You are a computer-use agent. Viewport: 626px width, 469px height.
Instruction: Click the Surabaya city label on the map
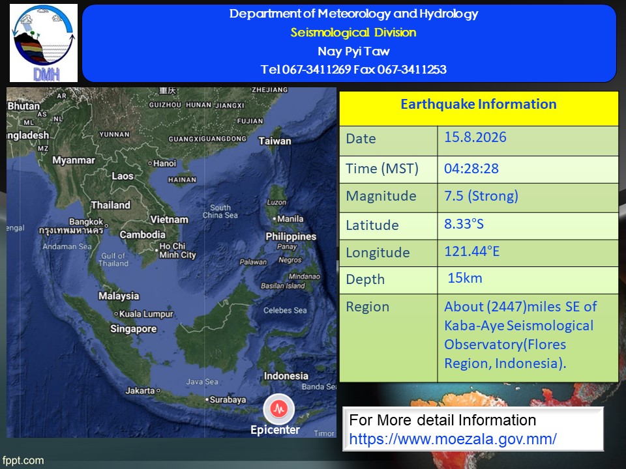point(228,399)
